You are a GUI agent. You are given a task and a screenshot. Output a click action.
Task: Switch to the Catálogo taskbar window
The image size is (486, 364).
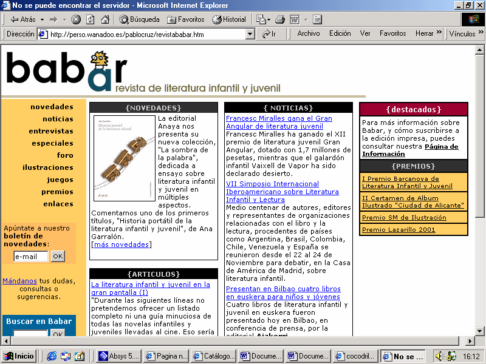pyautogui.click(x=214, y=356)
